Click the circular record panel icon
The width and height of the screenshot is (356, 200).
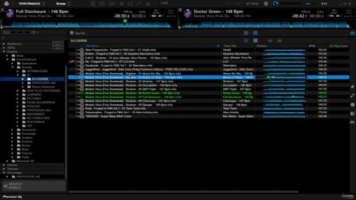(x=121, y=4)
